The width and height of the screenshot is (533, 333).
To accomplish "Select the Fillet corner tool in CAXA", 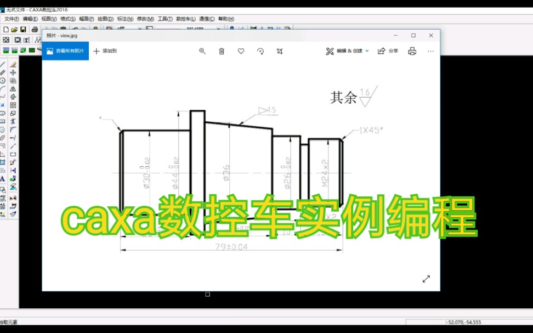I will (x=13, y=129).
